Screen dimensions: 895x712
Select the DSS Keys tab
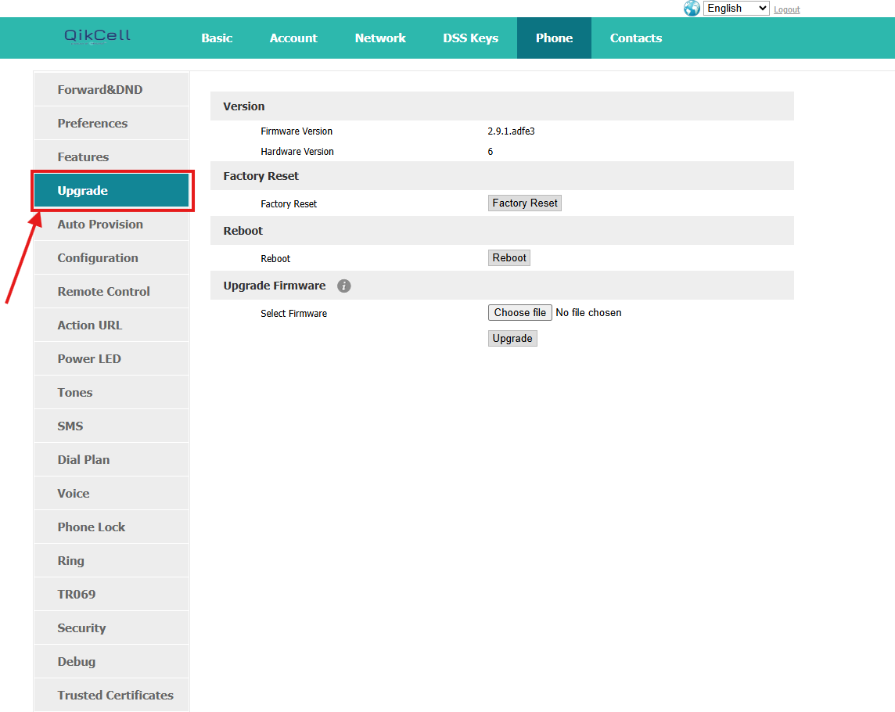[470, 38]
